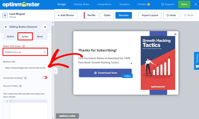
Task: Switch to the Design tab
Action: pyautogui.click(x=62, y=4)
